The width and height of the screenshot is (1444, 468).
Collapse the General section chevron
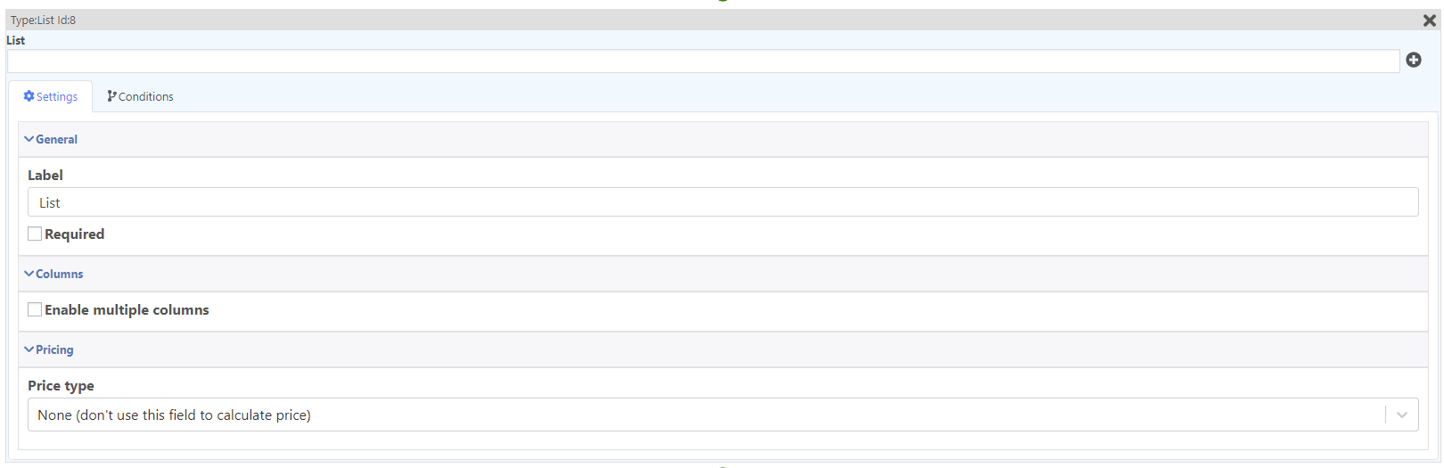29,139
